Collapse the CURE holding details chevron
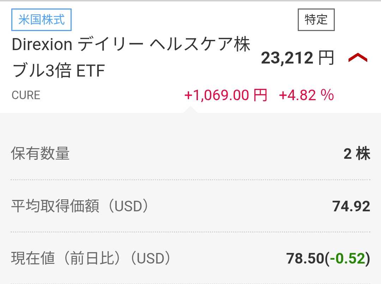381x284 pixels. pyautogui.click(x=357, y=58)
